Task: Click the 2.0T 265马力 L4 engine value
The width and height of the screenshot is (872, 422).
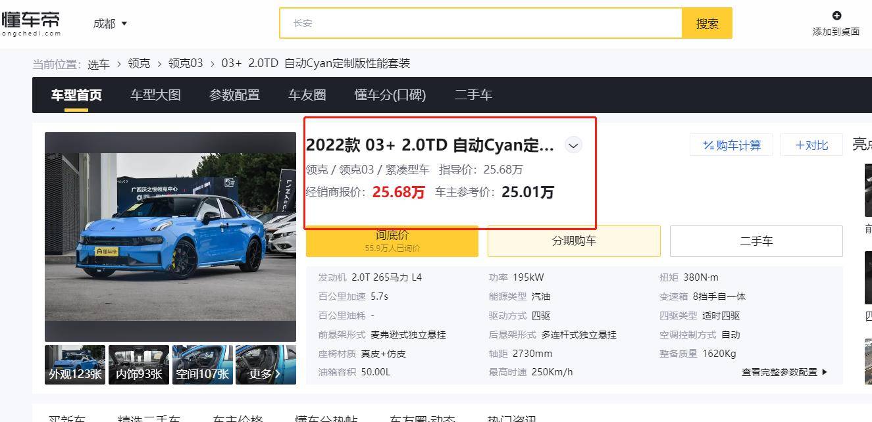Action: tap(387, 277)
